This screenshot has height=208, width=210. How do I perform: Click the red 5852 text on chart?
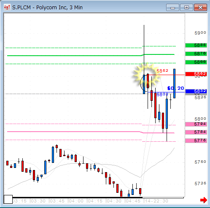pyautogui.click(x=162, y=71)
